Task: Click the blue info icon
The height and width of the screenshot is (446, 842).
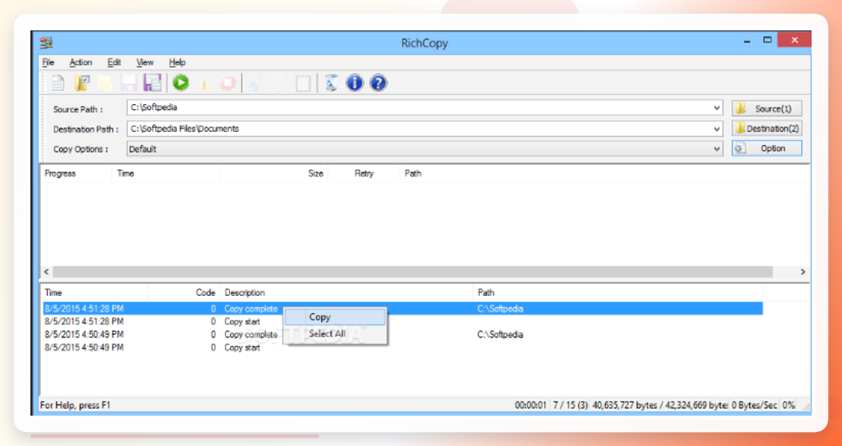Action: click(x=355, y=82)
